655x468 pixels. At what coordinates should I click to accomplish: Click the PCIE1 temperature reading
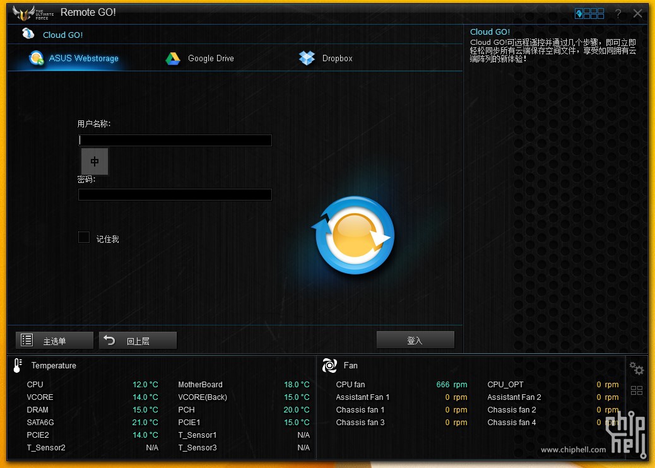click(297, 422)
